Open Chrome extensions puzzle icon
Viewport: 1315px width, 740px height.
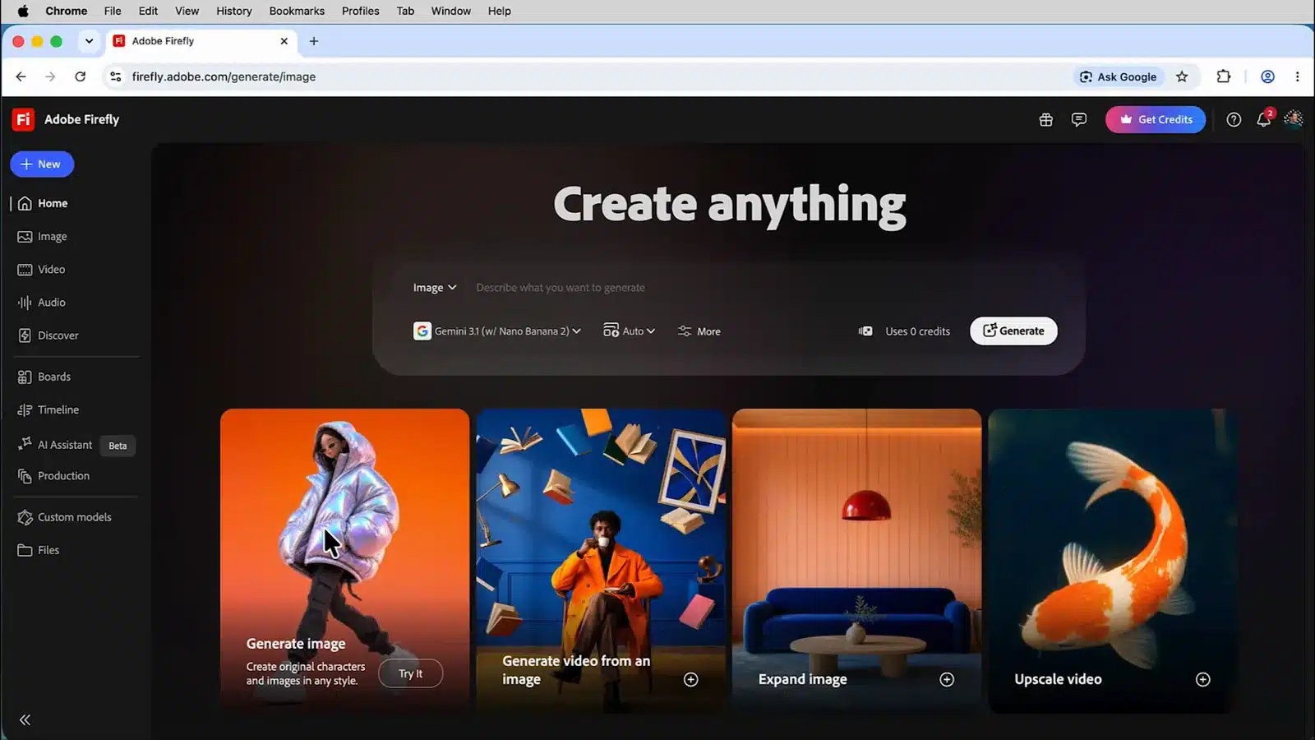click(x=1224, y=76)
